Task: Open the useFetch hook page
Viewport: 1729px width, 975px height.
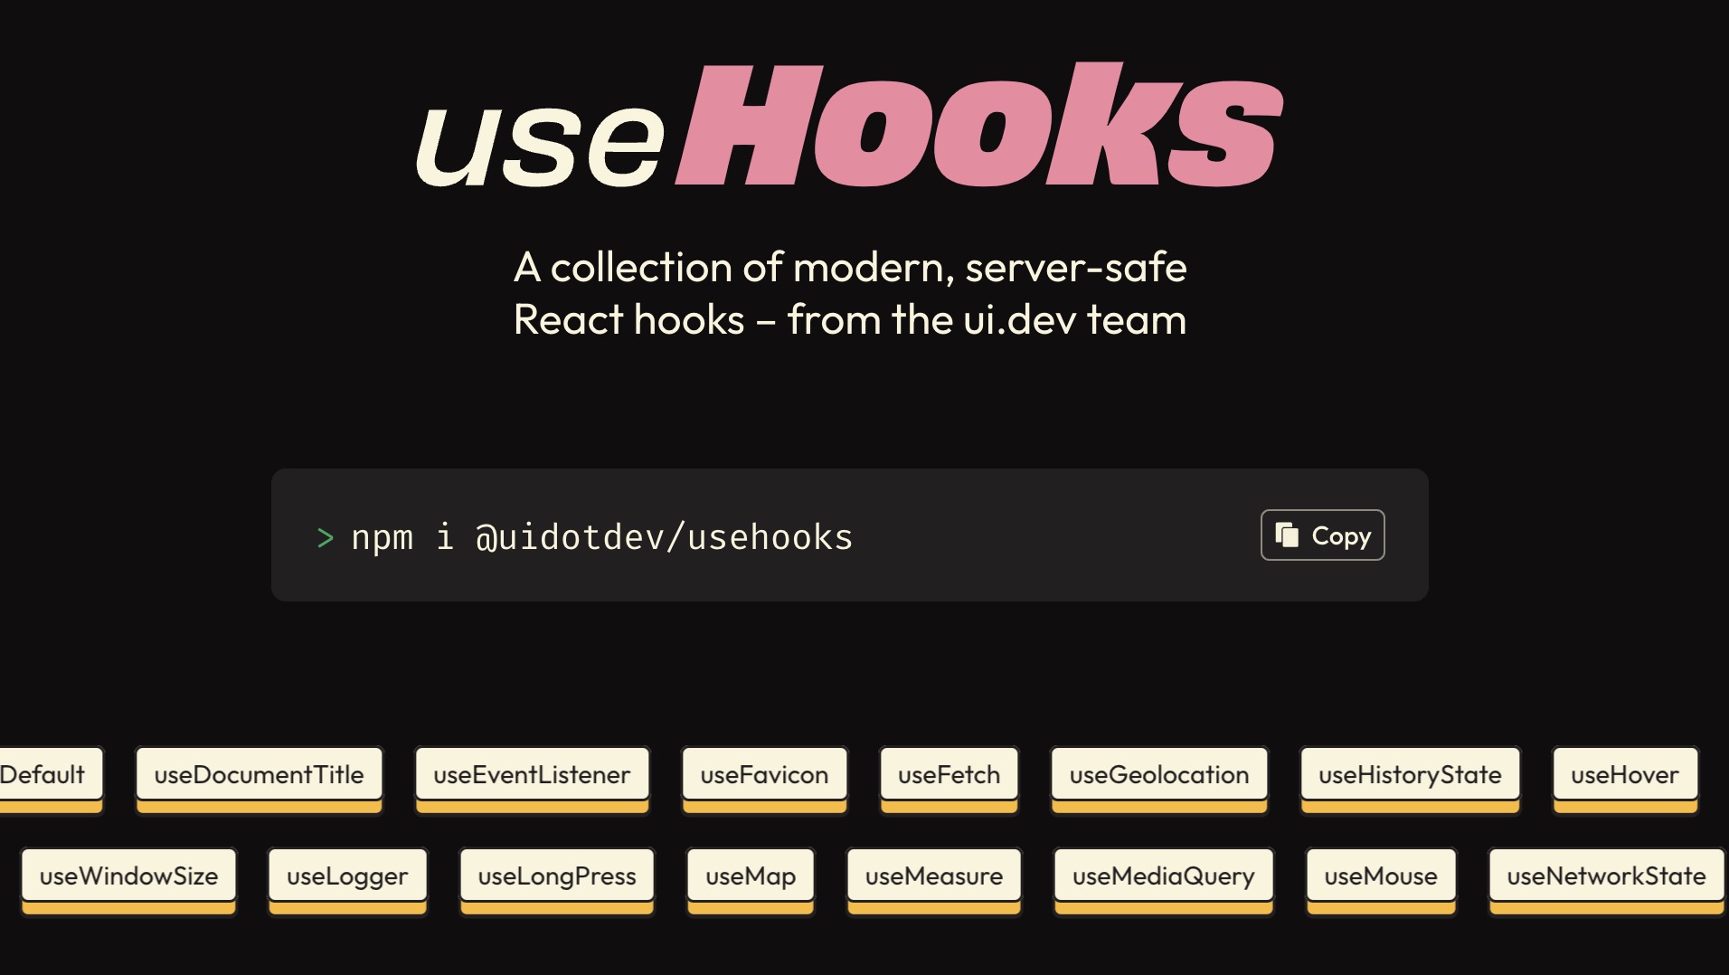Action: 949,775
